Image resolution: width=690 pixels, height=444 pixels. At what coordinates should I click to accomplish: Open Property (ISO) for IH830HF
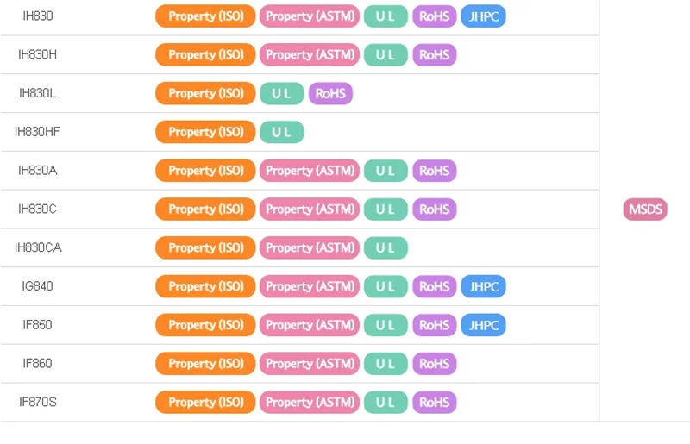click(x=205, y=132)
